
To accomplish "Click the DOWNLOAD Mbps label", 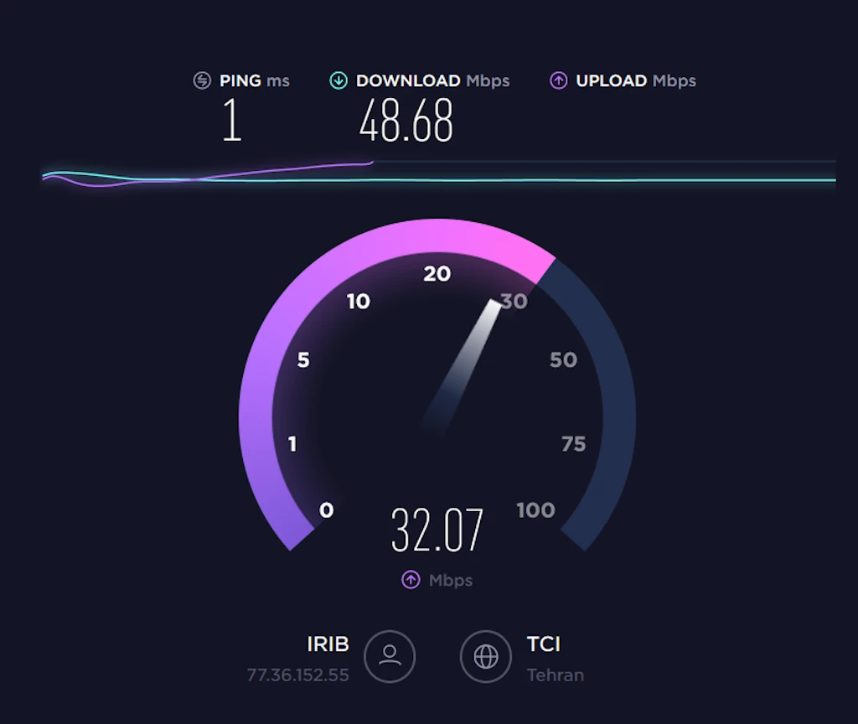I will [x=433, y=81].
